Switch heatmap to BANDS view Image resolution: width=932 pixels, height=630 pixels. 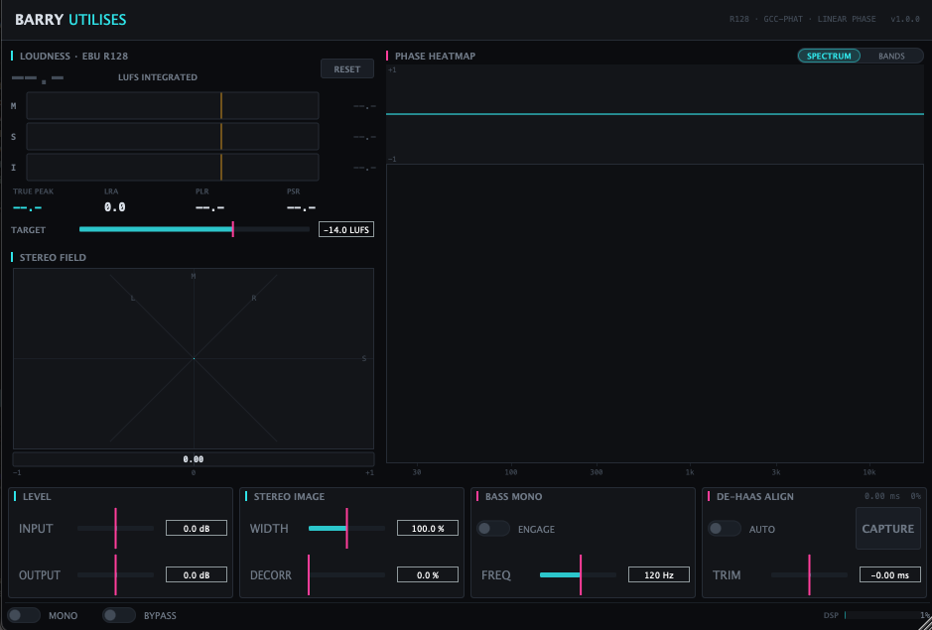point(891,56)
